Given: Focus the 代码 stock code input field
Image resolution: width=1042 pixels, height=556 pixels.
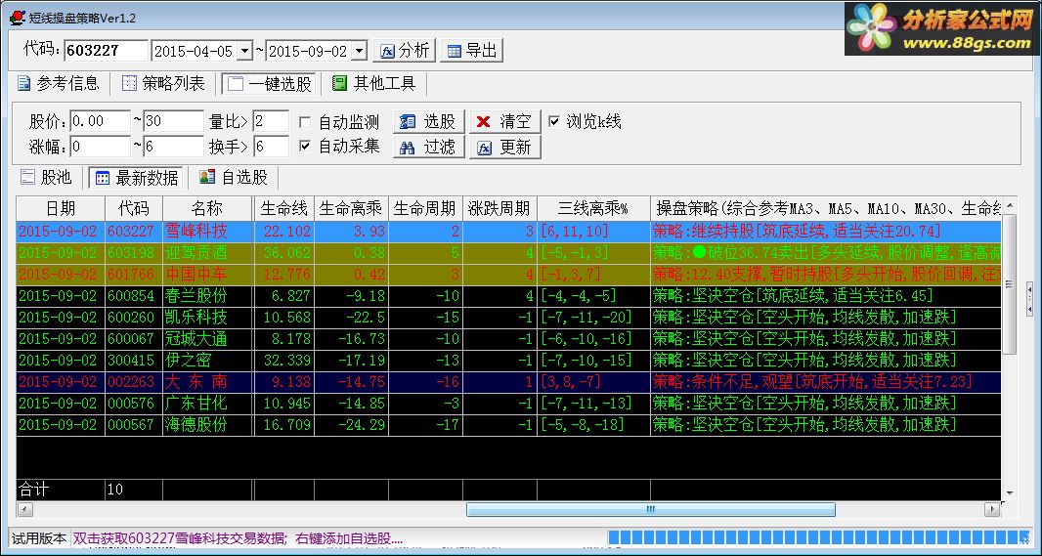Looking at the screenshot, I should tap(107, 51).
